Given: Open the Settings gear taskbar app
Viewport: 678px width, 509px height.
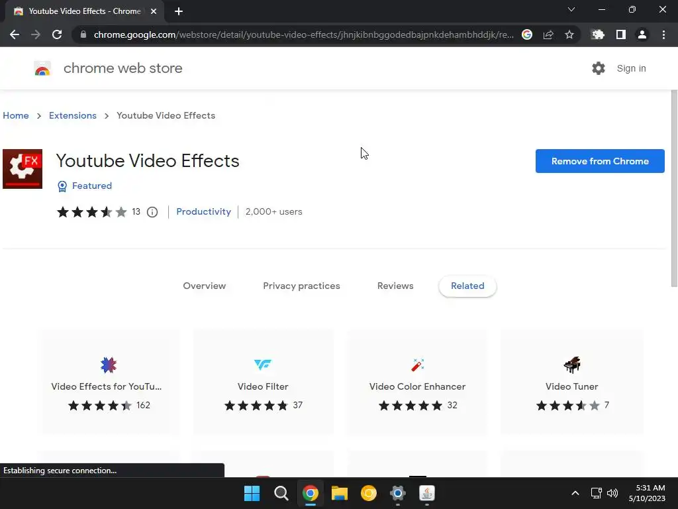Looking at the screenshot, I should pos(397,493).
